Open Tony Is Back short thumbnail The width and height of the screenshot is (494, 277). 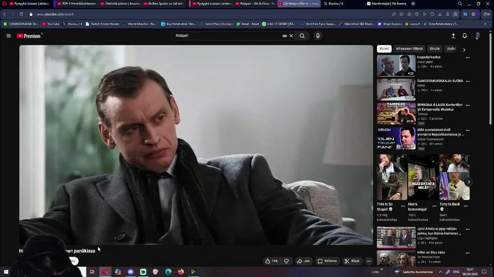pos(454,177)
